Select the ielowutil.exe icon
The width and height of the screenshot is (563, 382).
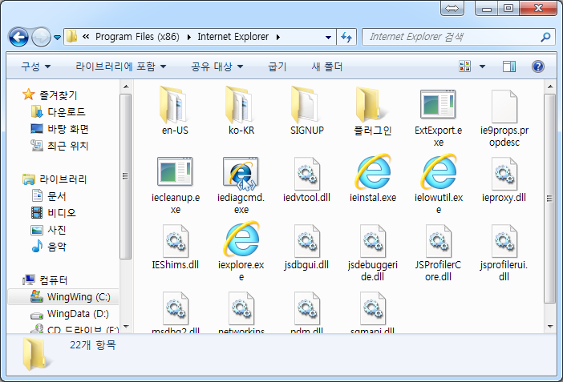pos(439,172)
